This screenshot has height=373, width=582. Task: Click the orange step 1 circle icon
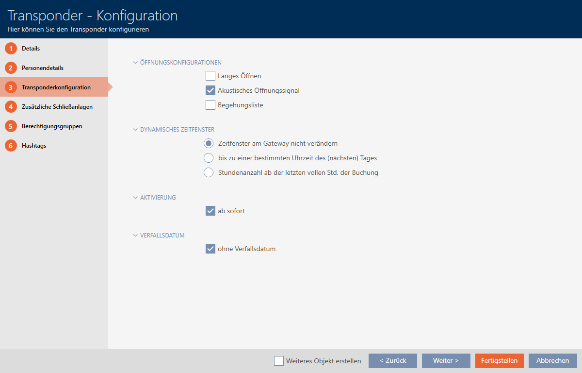[x=11, y=49]
